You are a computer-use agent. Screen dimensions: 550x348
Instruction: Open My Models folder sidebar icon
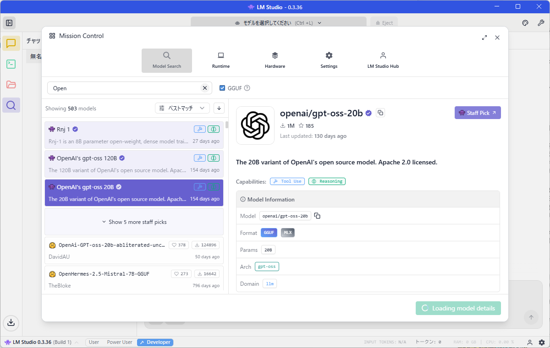[x=11, y=85]
